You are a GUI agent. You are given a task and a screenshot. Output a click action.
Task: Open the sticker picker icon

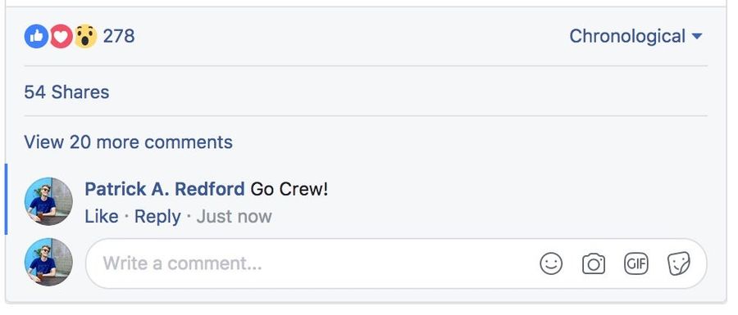[679, 263]
